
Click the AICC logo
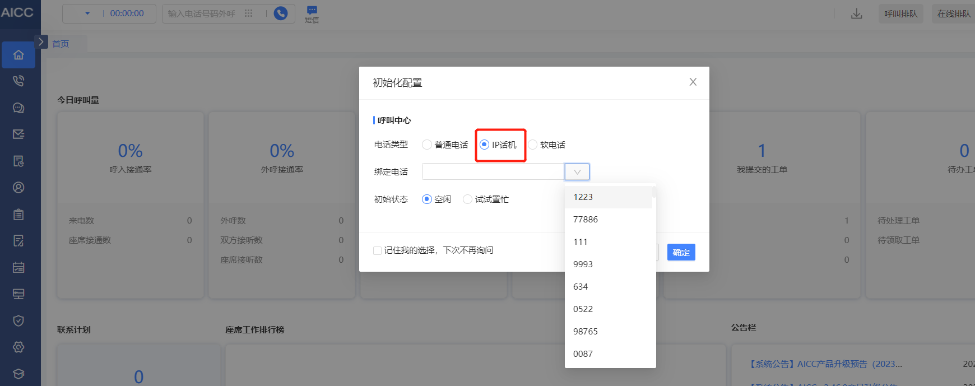tap(17, 12)
